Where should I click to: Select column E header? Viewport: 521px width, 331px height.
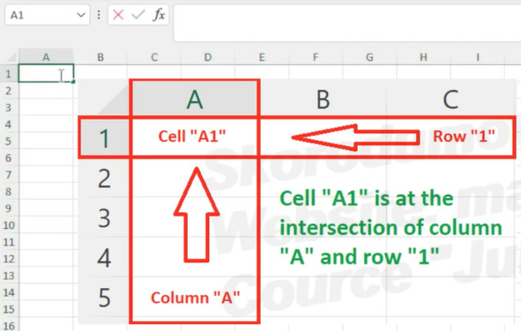262,57
